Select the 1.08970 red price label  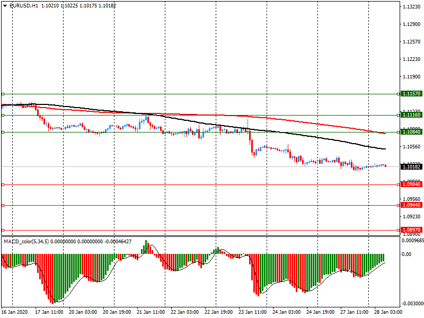click(411, 230)
